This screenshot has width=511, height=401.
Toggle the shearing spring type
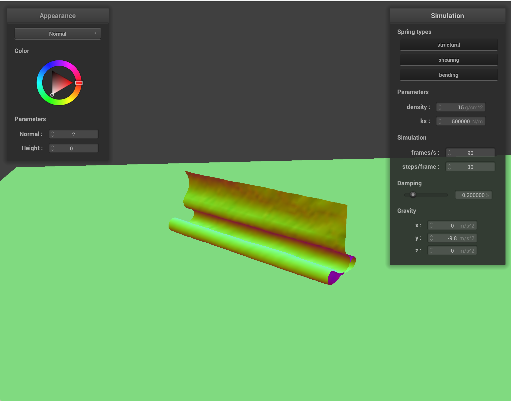point(449,60)
